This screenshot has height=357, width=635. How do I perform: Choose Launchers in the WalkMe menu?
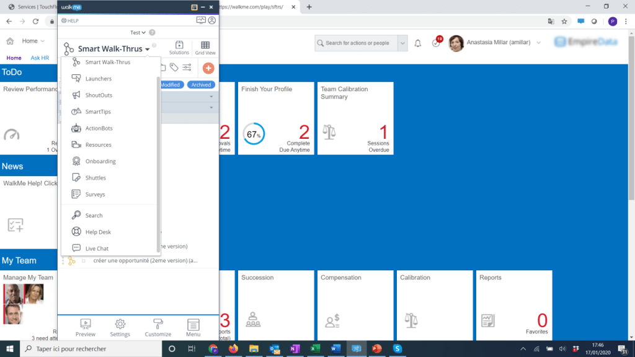[x=99, y=79]
